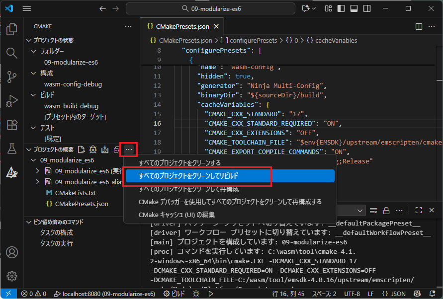This screenshot has height=299, width=443.
Task: Open Run and Debug view
Action: [11, 101]
